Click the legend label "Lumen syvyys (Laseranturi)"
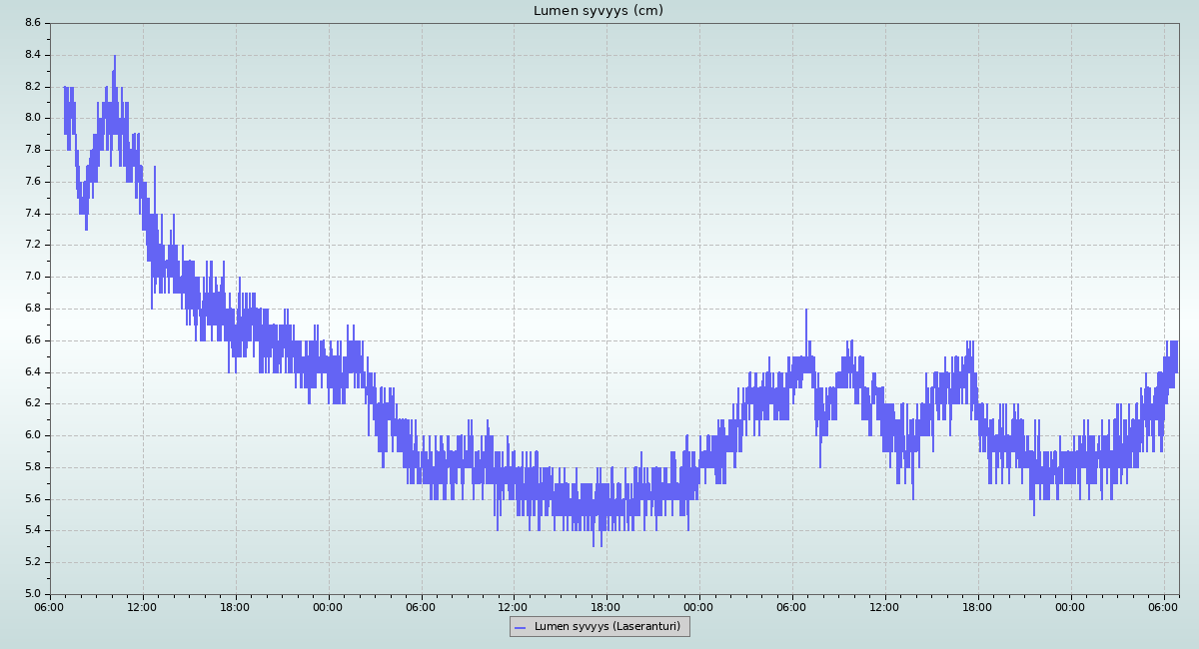The height and width of the screenshot is (649, 1199). click(606, 627)
